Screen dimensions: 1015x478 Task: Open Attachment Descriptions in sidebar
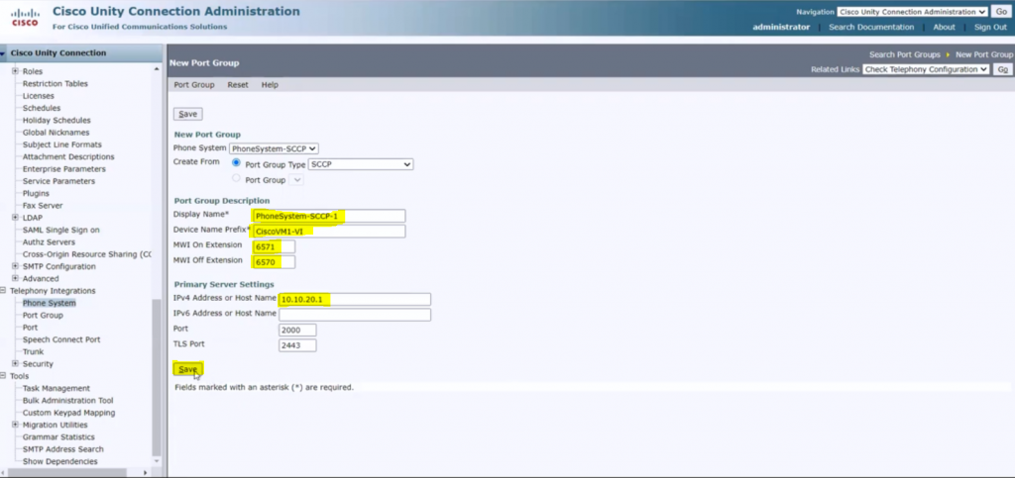point(68,157)
